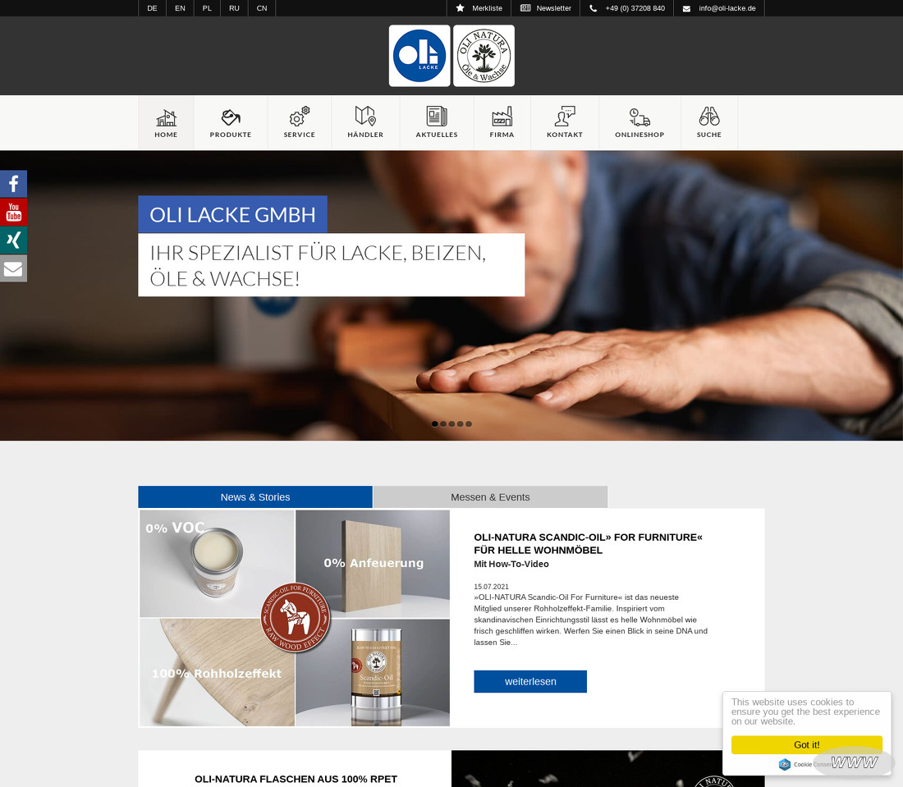Click hero subtitle 'Ihr Spezialist für Lacke'
Image resolution: width=903 pixels, height=787 pixels.
[331, 265]
